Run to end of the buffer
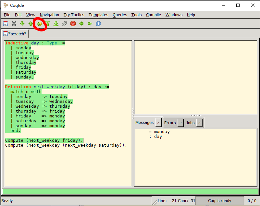Image resolution: width=260 pixels, height=206 pixels. [56, 24]
